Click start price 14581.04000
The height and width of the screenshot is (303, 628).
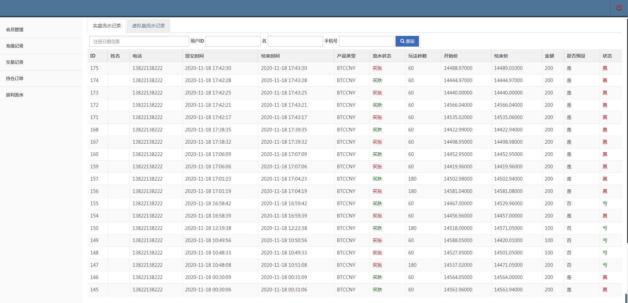coord(458,191)
